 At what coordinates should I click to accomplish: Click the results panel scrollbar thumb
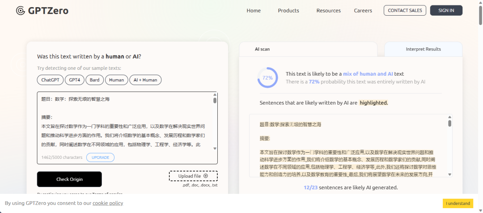coord(450,124)
